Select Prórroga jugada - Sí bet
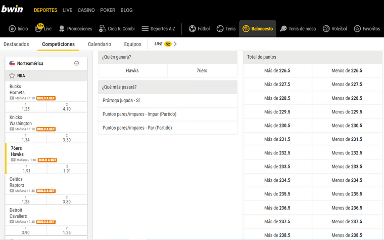This screenshot has width=384, height=240. (x=168, y=101)
